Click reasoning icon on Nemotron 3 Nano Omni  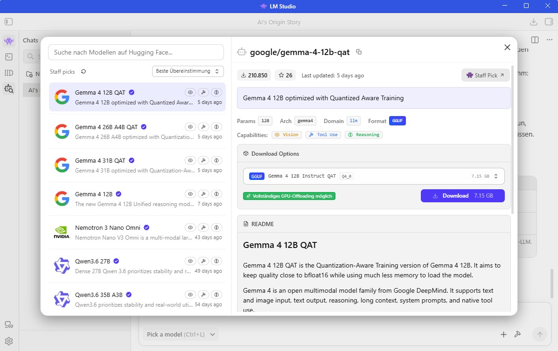click(x=216, y=227)
